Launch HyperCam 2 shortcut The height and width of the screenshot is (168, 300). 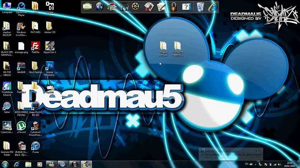pos(50,47)
